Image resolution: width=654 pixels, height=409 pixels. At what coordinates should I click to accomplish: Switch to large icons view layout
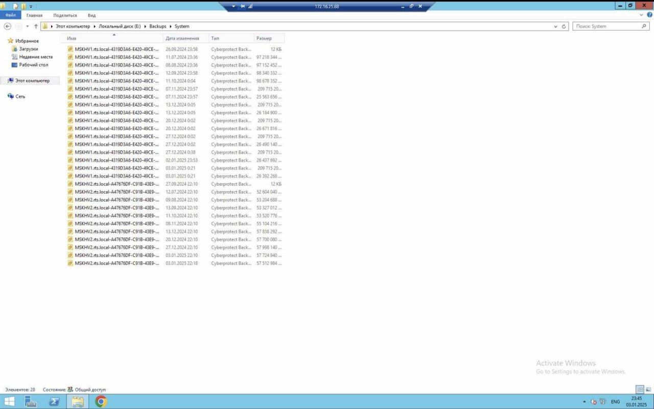648,390
